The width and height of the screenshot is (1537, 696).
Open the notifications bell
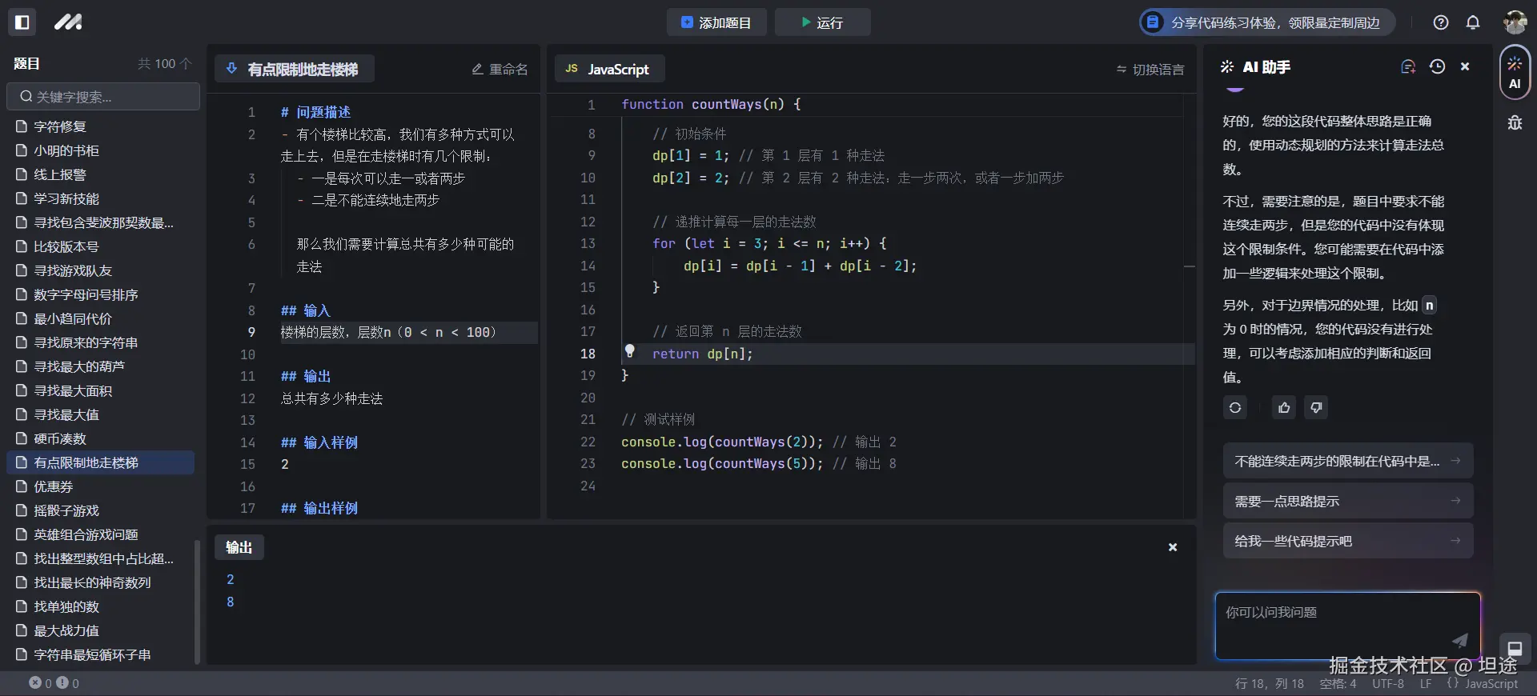1473,22
